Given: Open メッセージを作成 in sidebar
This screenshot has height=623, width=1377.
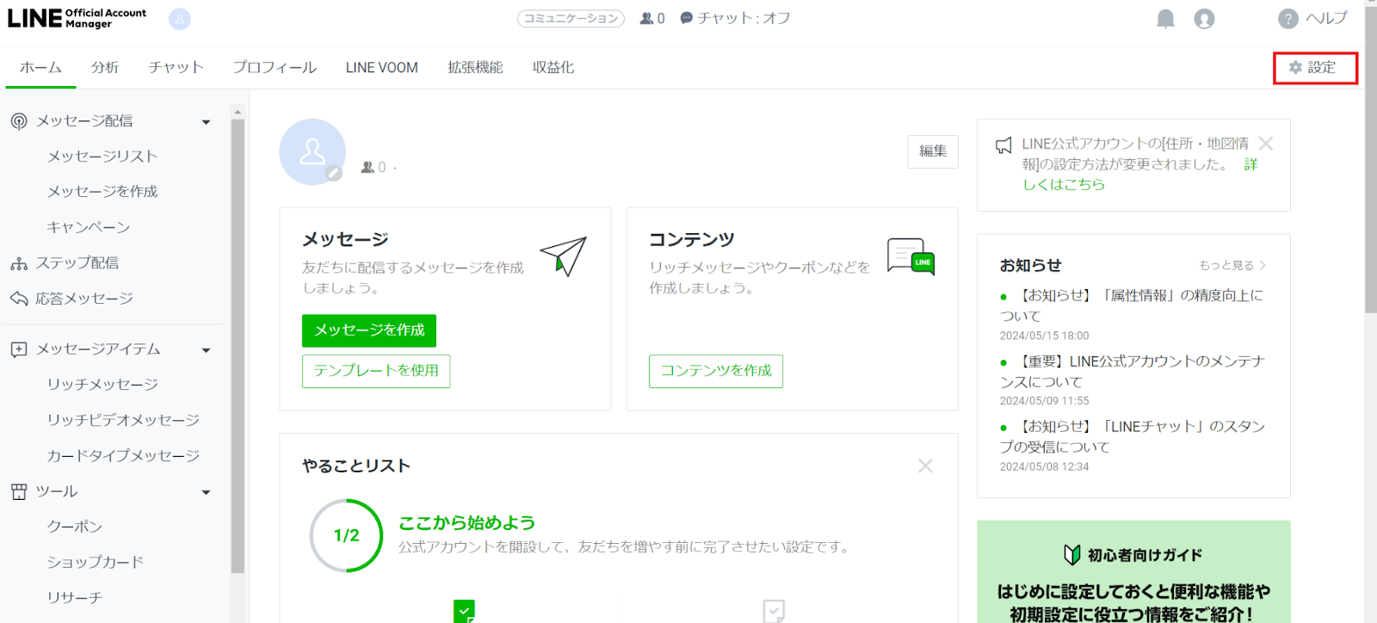Looking at the screenshot, I should [102, 192].
